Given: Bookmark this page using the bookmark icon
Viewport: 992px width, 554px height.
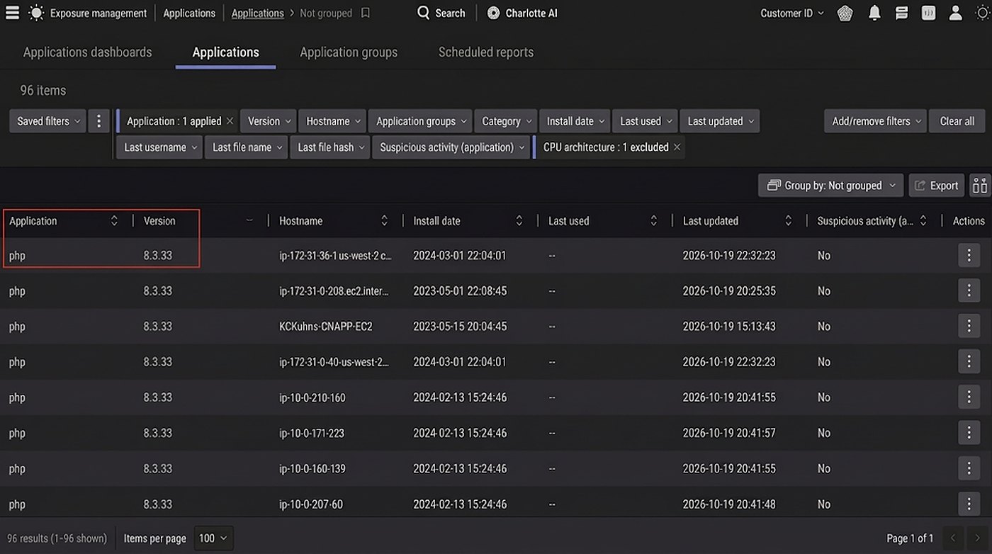Looking at the screenshot, I should 366,13.
